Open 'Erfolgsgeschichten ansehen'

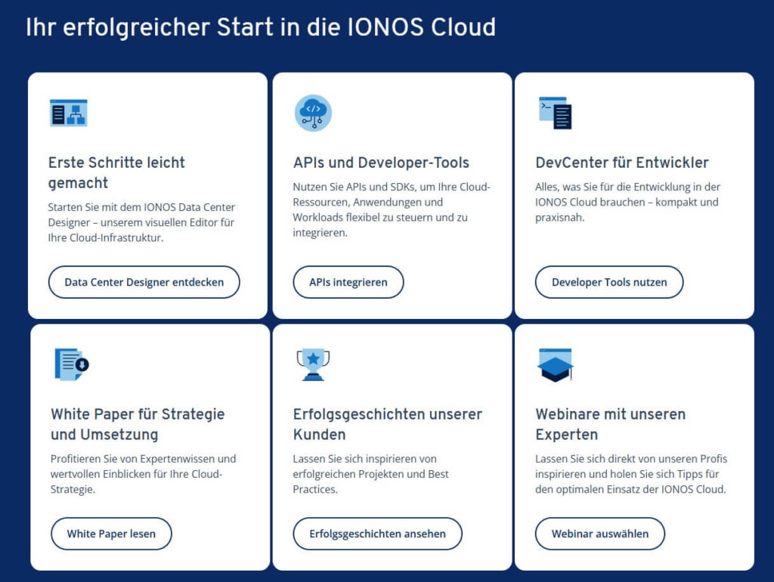pyautogui.click(x=377, y=534)
